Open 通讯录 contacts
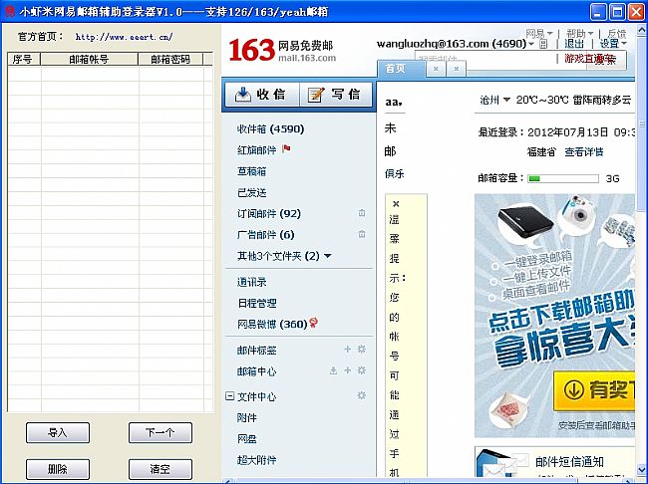The height and width of the screenshot is (484, 648). pos(251,282)
